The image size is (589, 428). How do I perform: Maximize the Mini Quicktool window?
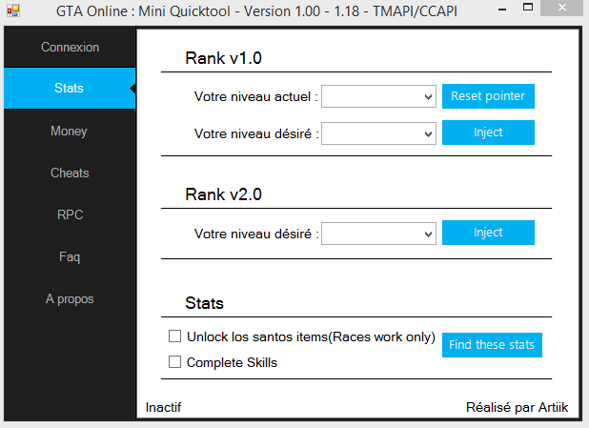coord(528,7)
